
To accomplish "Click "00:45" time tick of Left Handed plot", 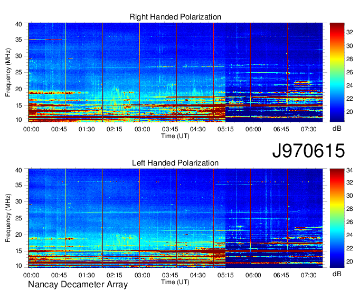I will coord(59,275).
